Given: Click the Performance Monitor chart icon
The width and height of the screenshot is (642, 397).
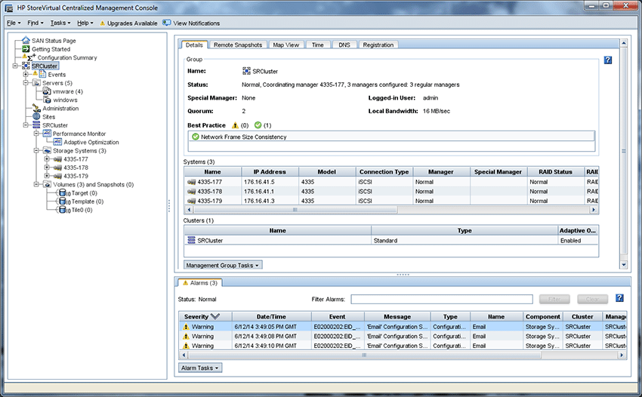Looking at the screenshot, I should [x=47, y=134].
